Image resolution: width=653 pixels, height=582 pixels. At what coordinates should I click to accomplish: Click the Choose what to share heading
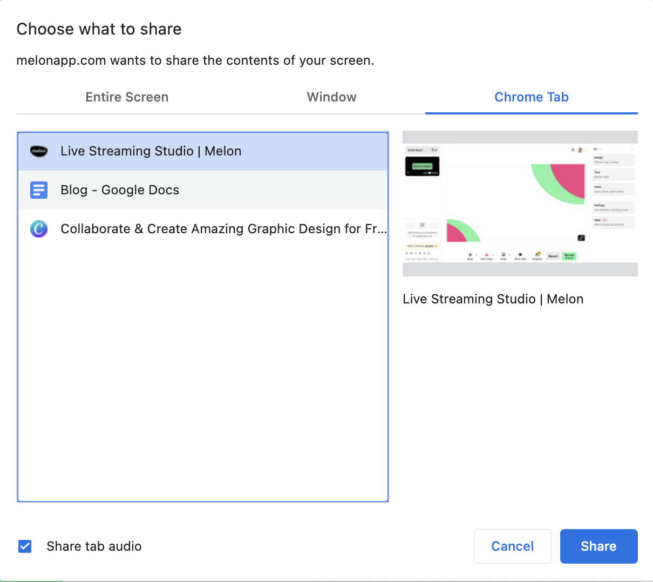[x=99, y=29]
